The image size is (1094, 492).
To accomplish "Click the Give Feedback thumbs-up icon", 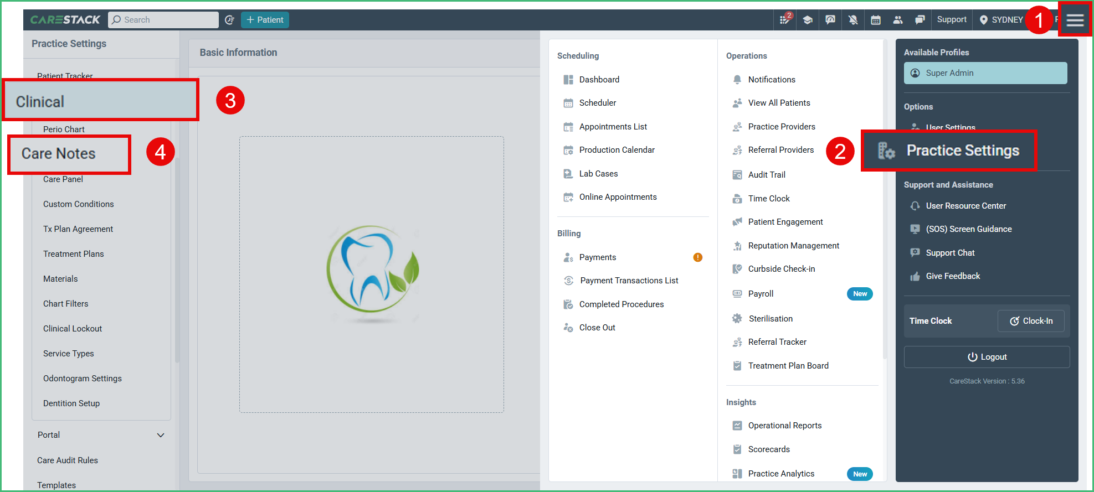I will tap(915, 276).
